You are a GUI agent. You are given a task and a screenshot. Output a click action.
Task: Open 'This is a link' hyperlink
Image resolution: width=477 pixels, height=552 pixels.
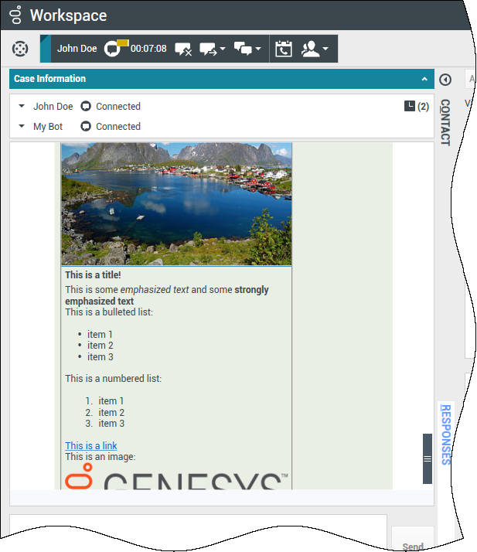pos(91,446)
